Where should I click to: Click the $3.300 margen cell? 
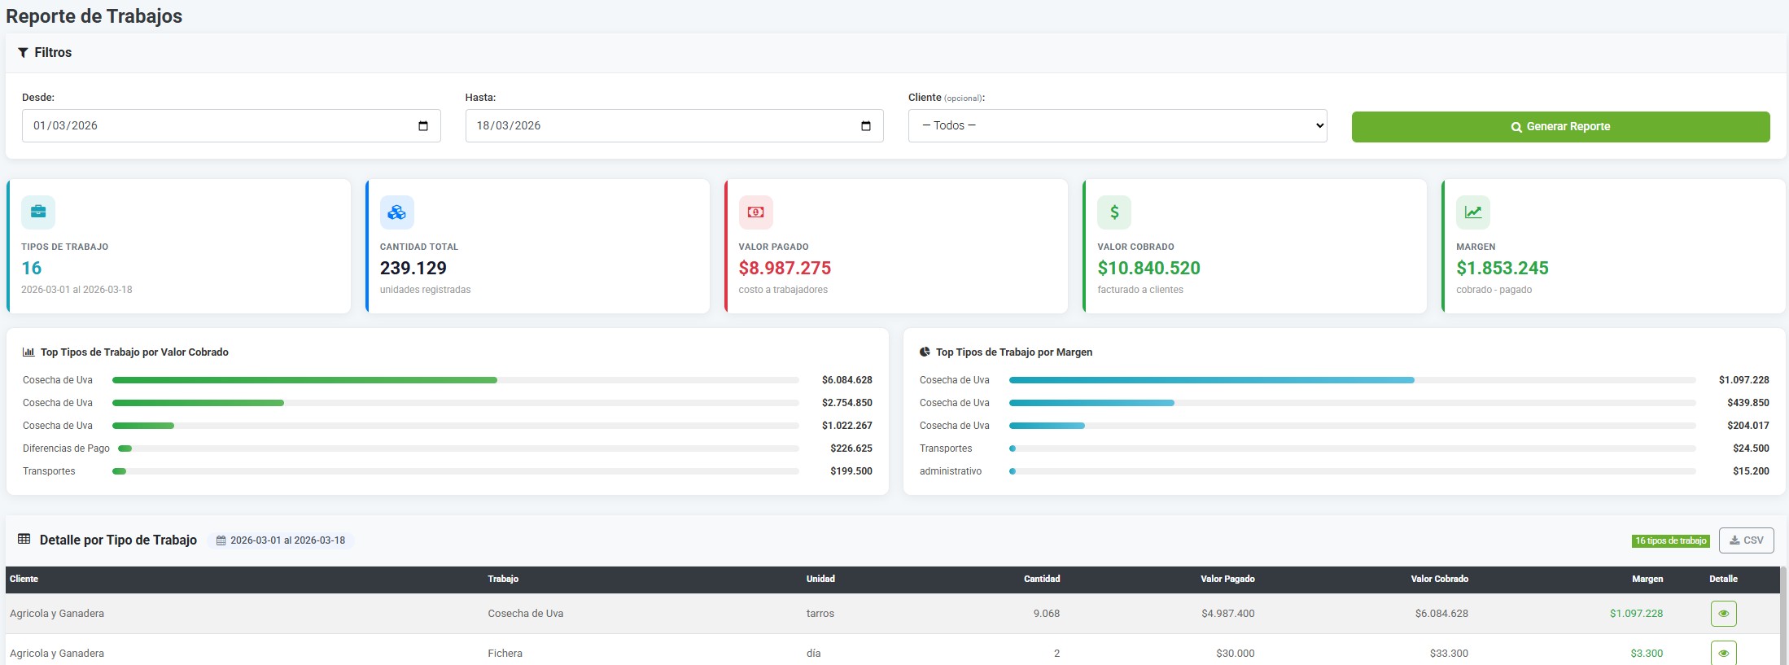coord(1647,654)
